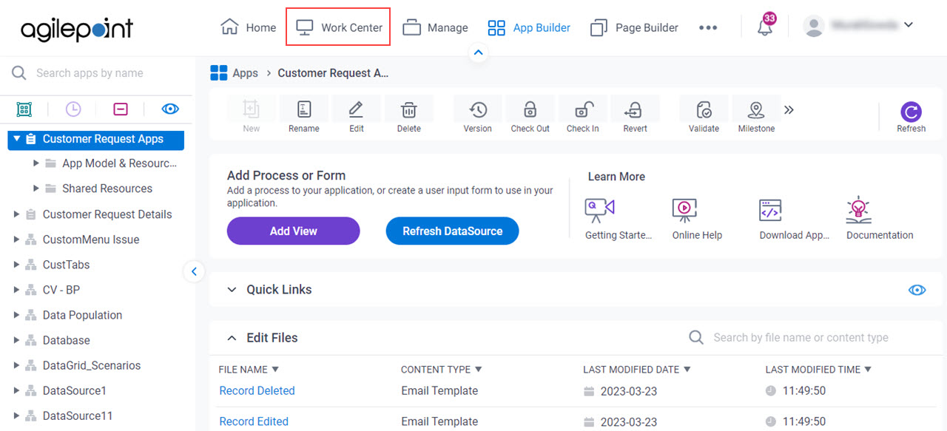The width and height of the screenshot is (947, 431).
Task: Click the magenta minus filter icon
Action: (x=121, y=109)
